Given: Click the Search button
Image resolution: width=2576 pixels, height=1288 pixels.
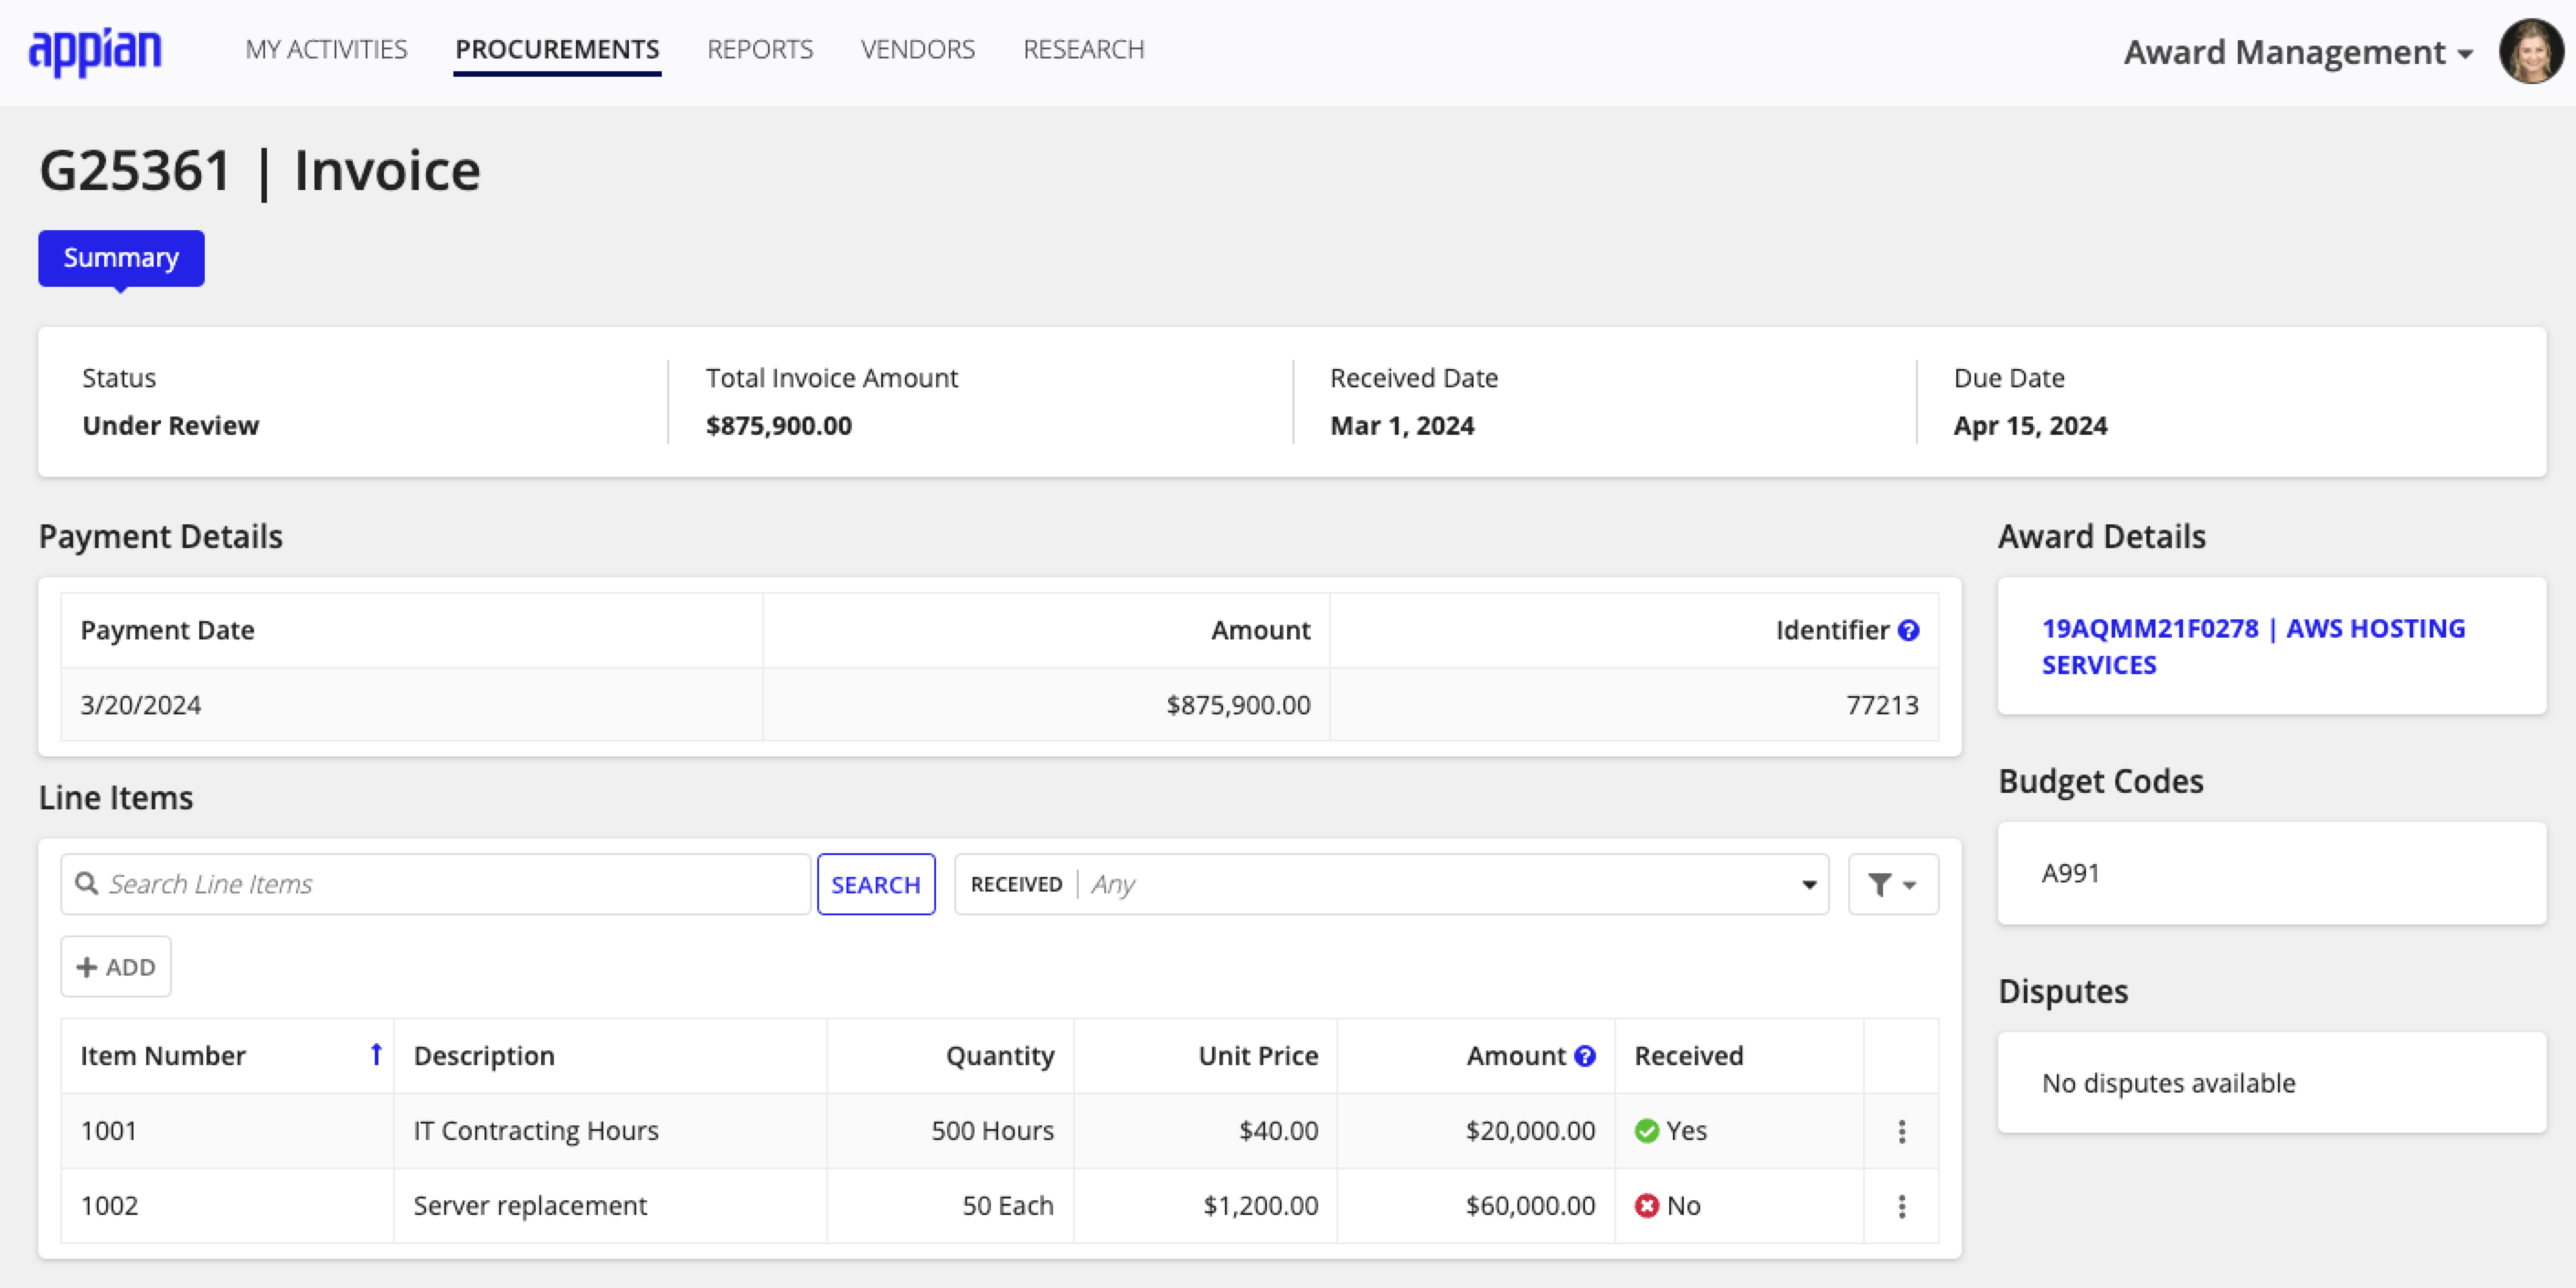Looking at the screenshot, I should click(x=876, y=884).
